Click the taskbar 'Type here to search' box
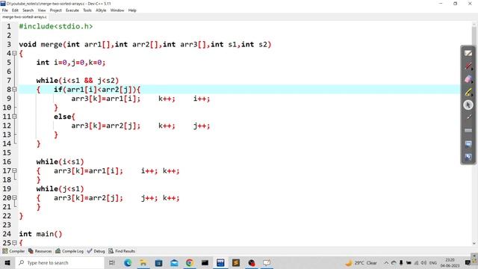Image resolution: width=478 pixels, height=269 pixels. point(60,262)
